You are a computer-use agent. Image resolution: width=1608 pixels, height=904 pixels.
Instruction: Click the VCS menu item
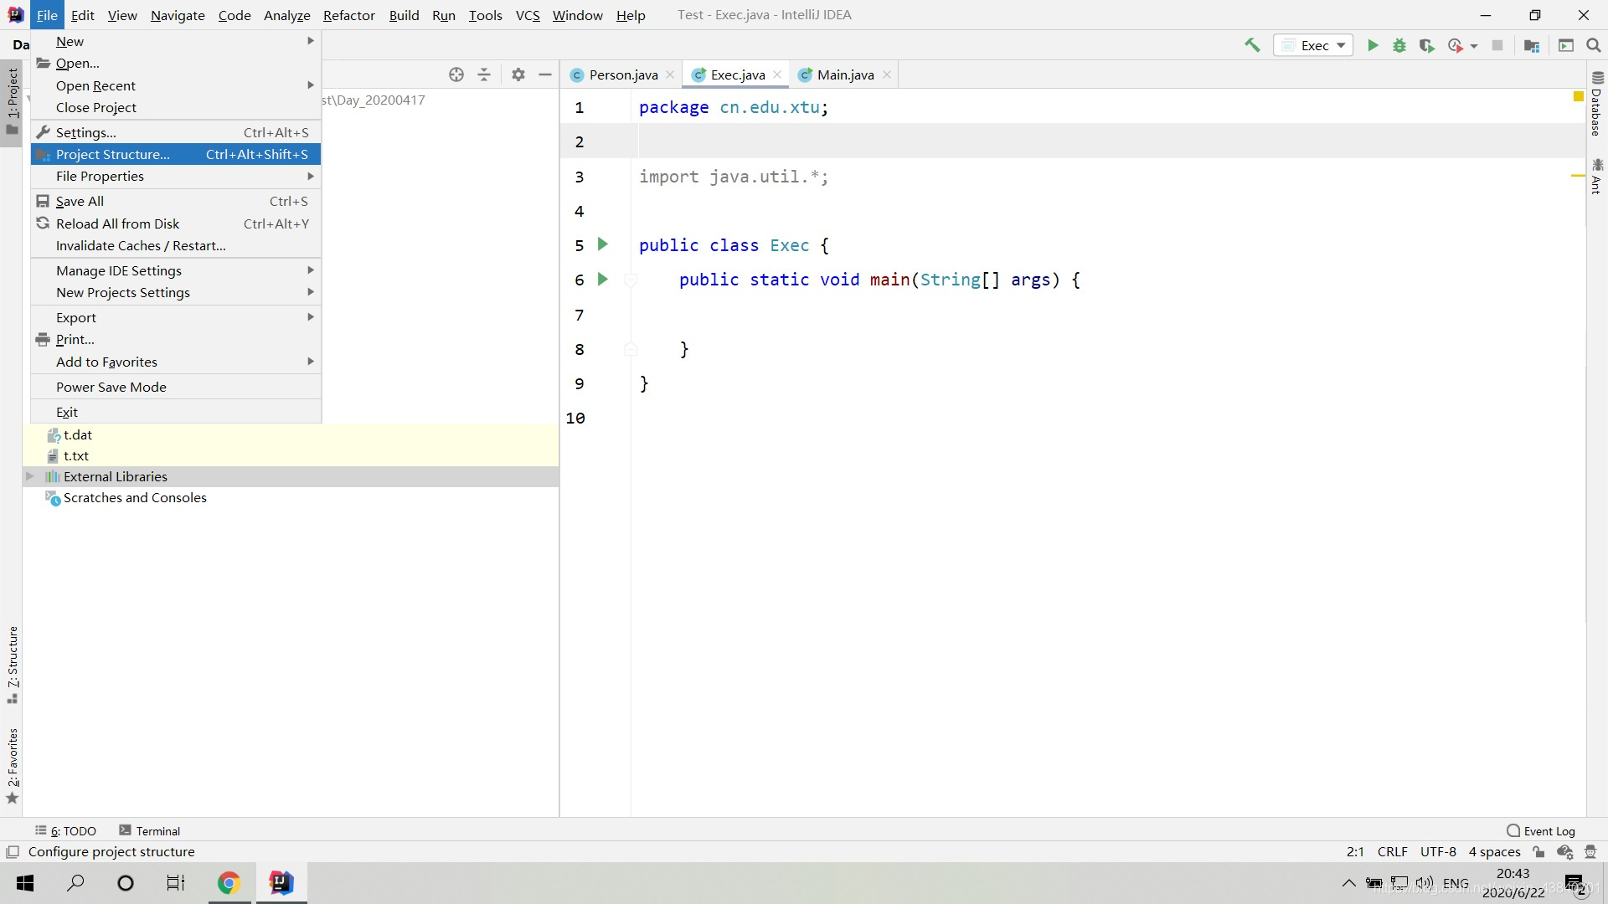[x=528, y=14]
